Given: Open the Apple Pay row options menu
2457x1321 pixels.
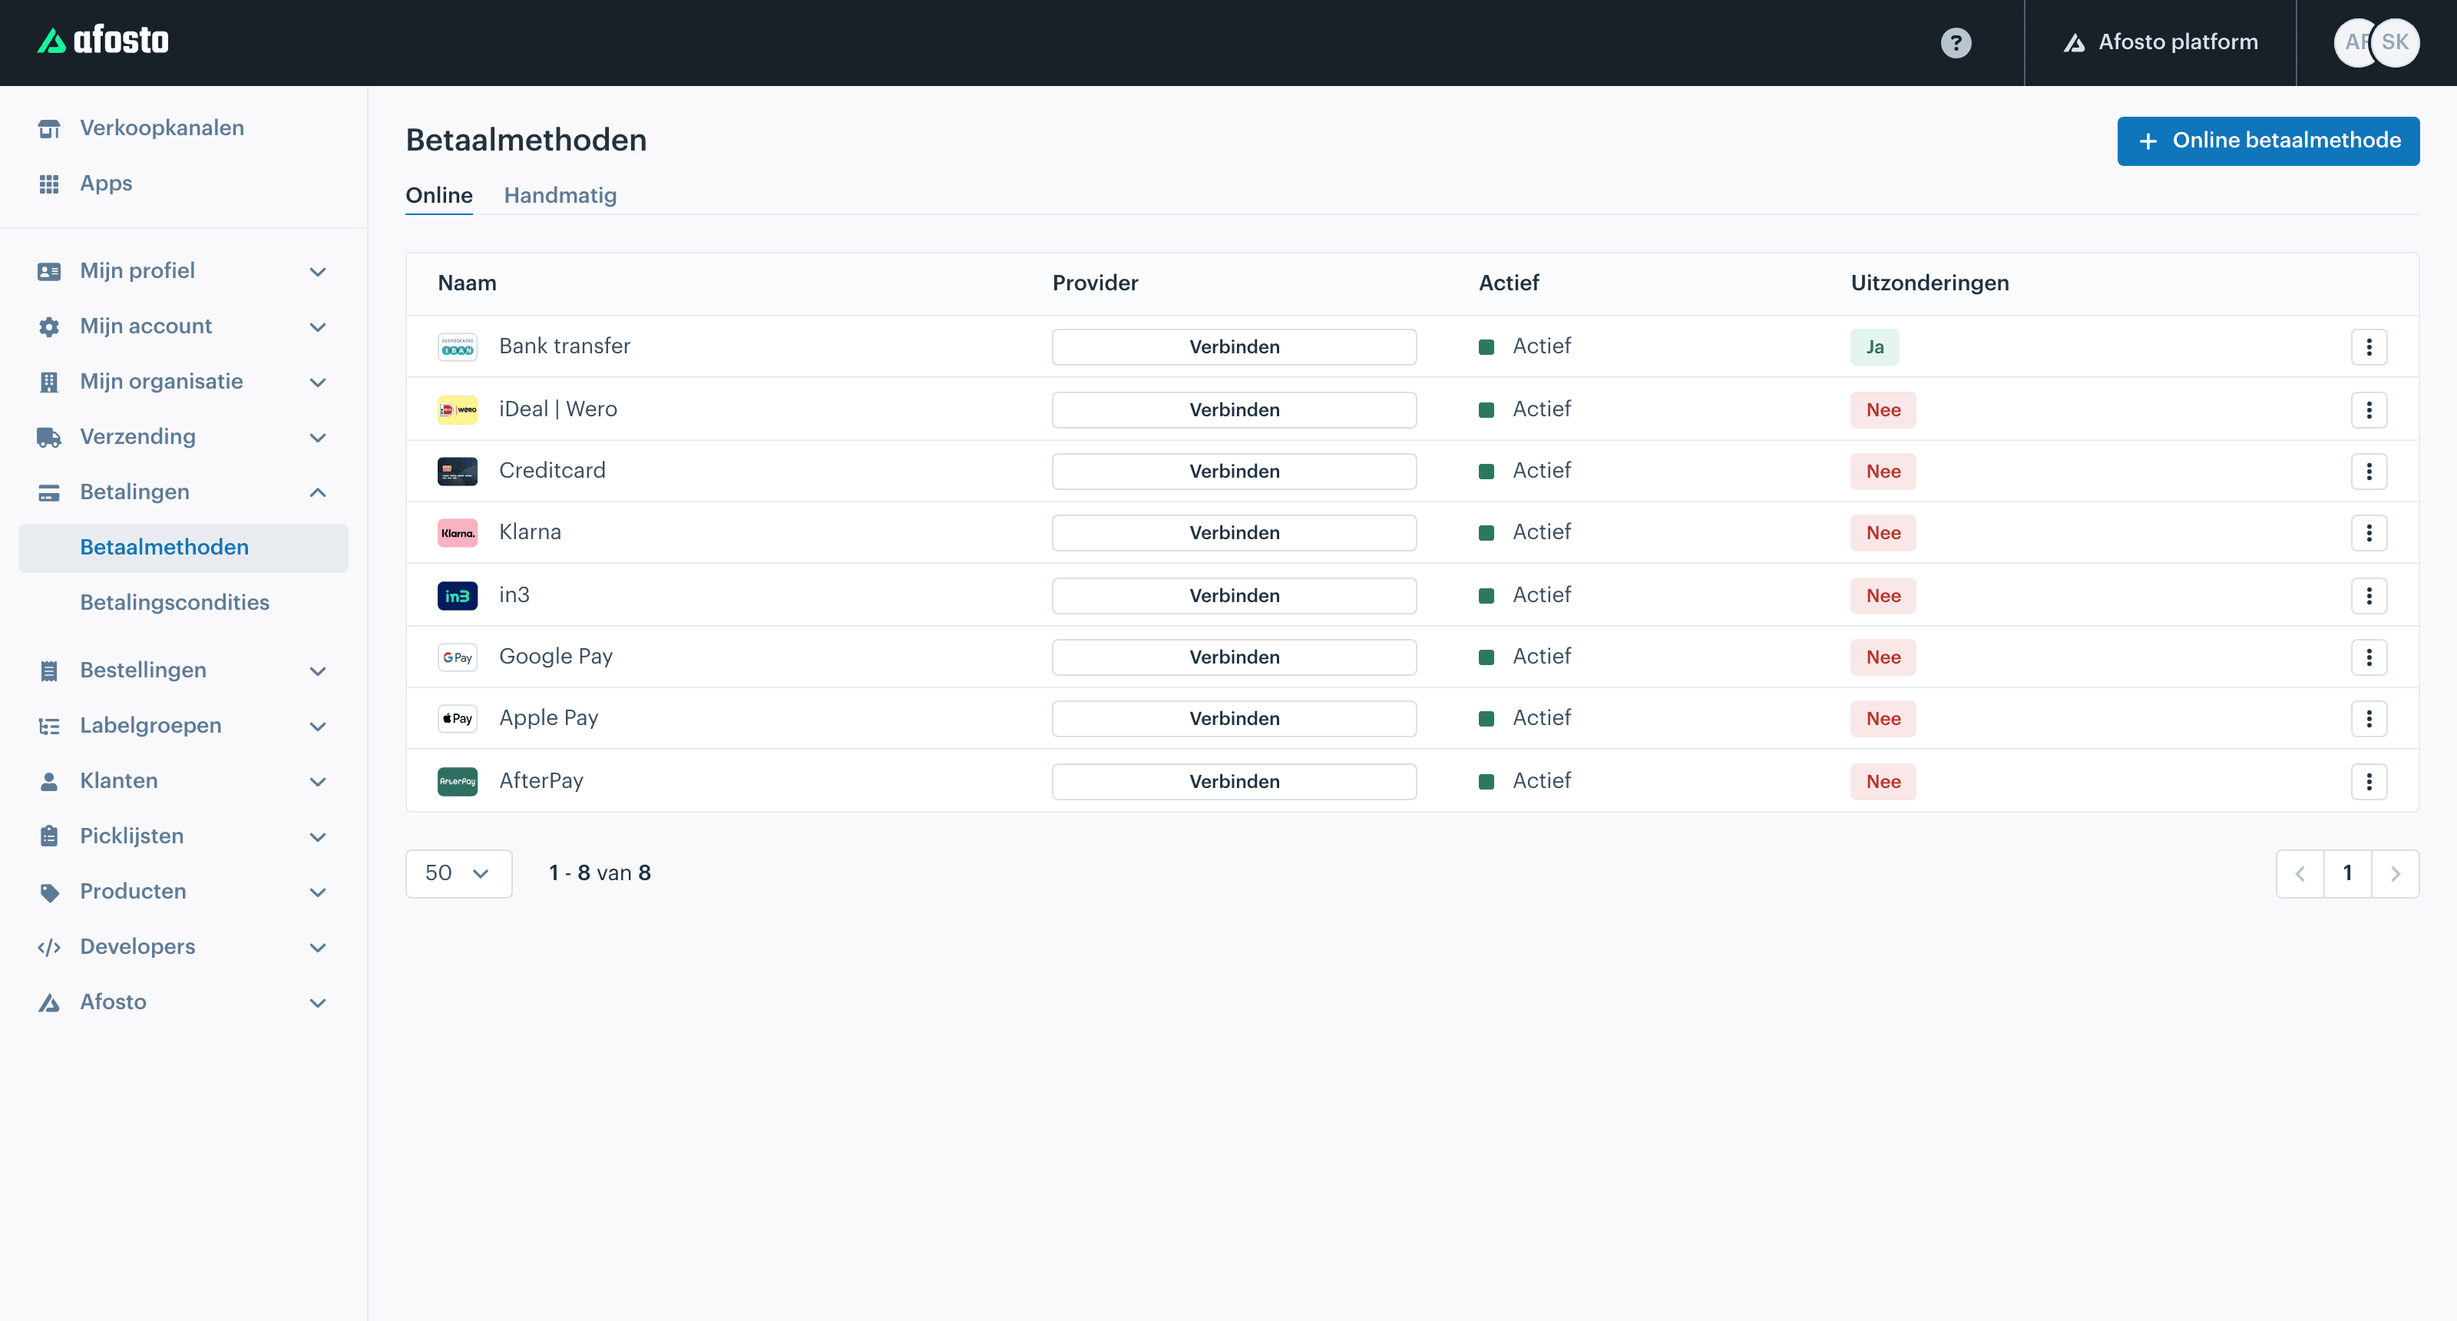Looking at the screenshot, I should click(2368, 719).
